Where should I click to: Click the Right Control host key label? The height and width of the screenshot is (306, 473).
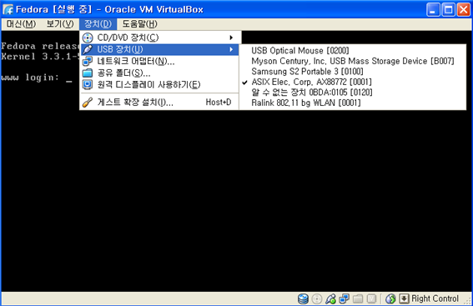(435, 298)
